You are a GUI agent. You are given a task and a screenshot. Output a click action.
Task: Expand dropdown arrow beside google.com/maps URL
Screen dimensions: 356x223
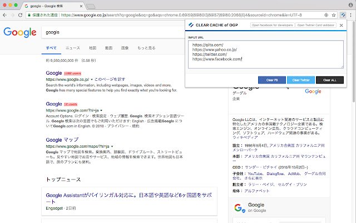(x=112, y=146)
